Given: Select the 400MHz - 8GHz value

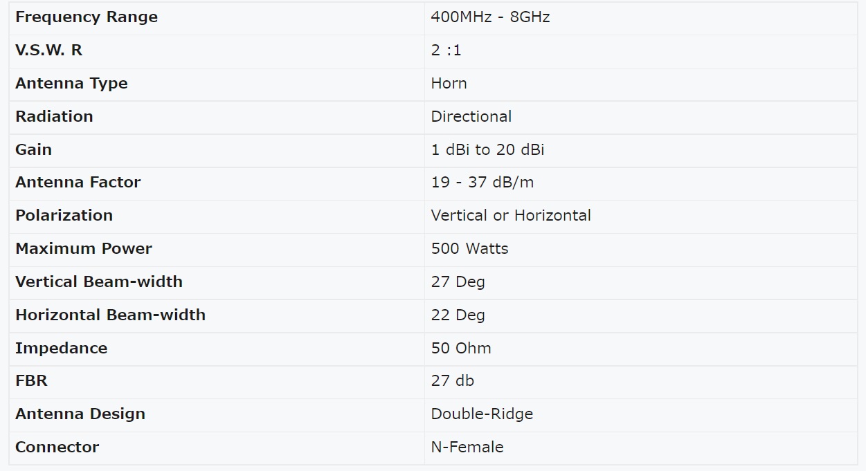Looking at the screenshot, I should [x=490, y=17].
